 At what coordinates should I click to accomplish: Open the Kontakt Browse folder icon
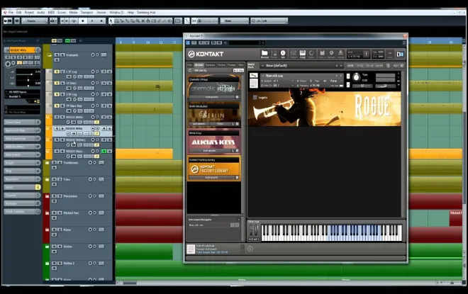point(264,54)
